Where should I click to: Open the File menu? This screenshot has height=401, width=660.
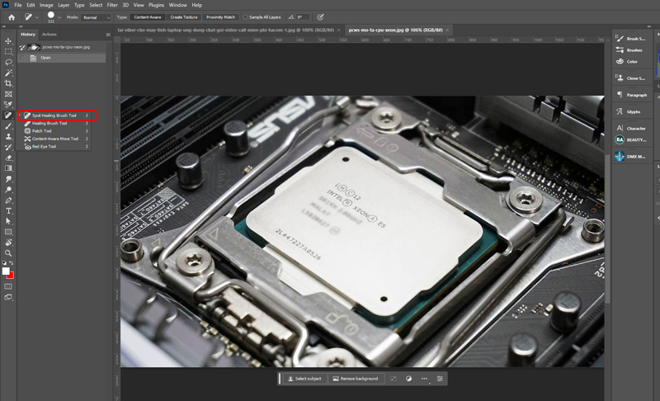click(x=17, y=5)
